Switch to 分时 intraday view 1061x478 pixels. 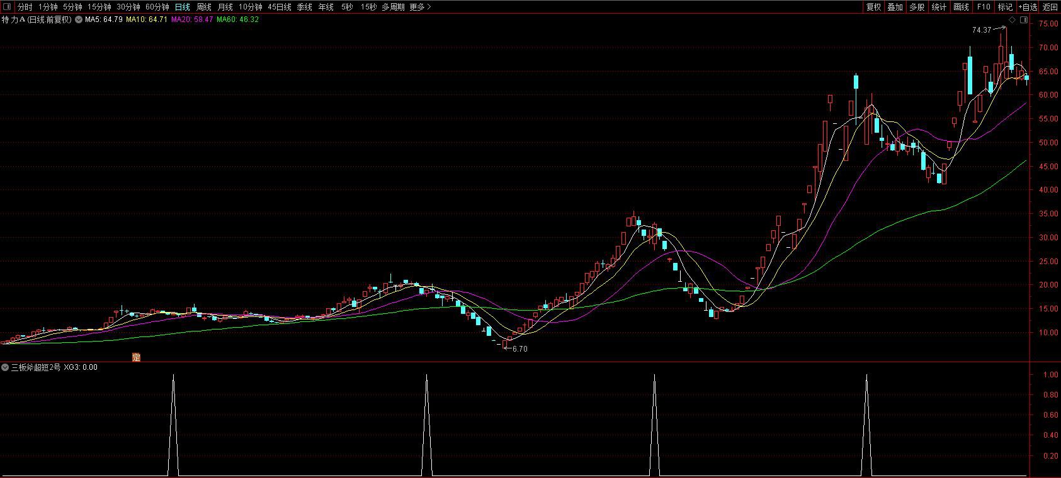[x=25, y=7]
